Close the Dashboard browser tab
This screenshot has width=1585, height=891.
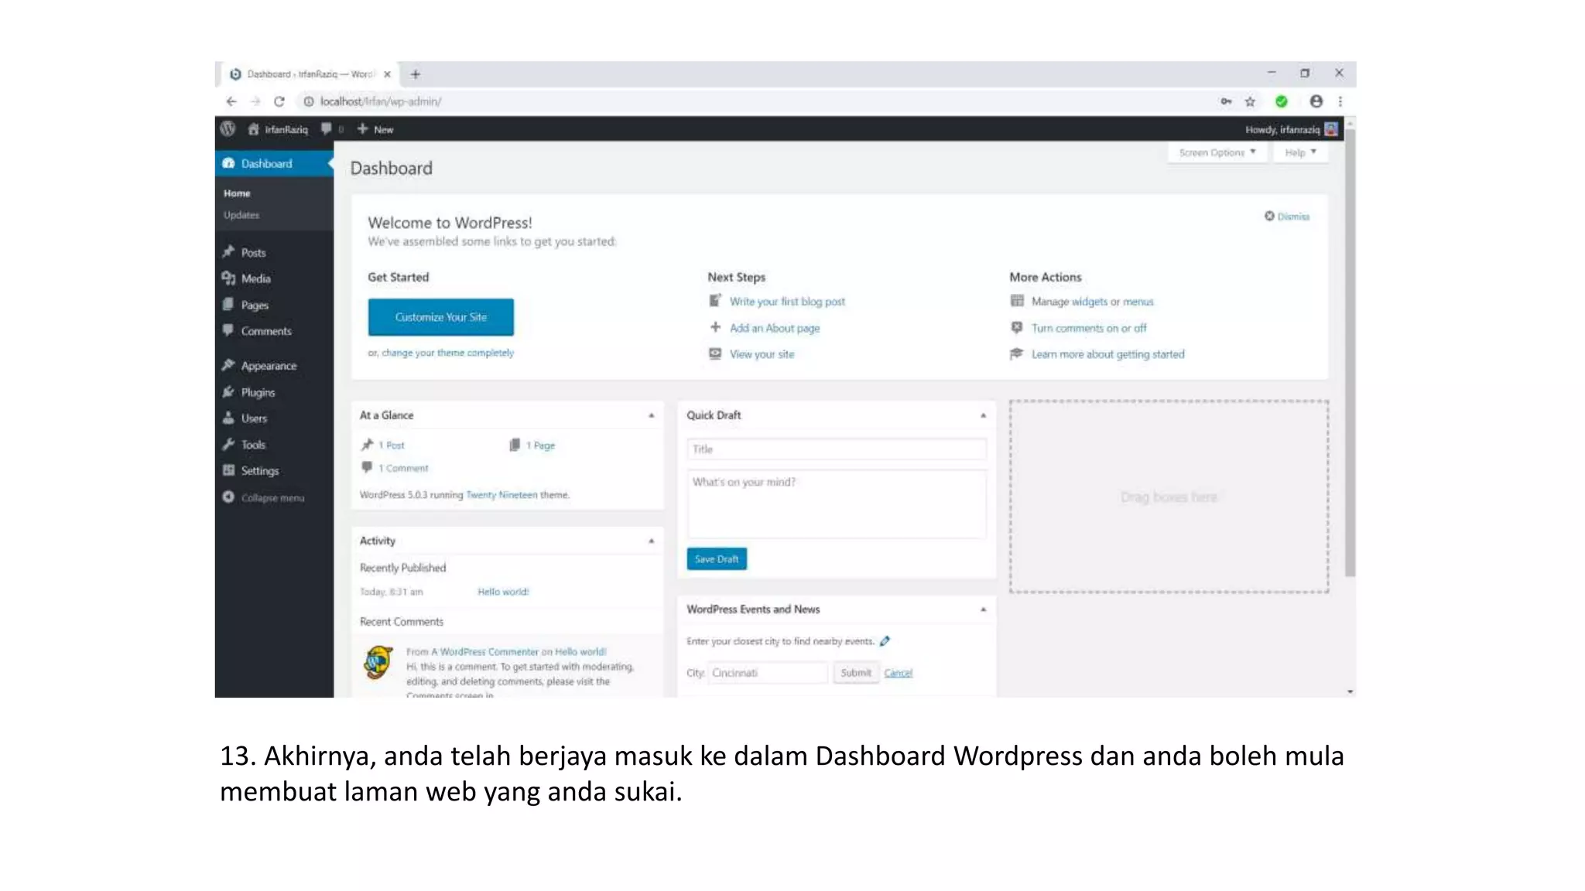tap(387, 74)
